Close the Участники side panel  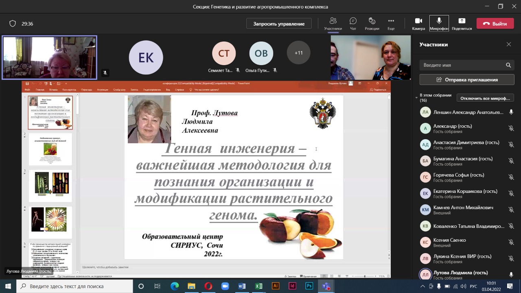(x=508, y=44)
